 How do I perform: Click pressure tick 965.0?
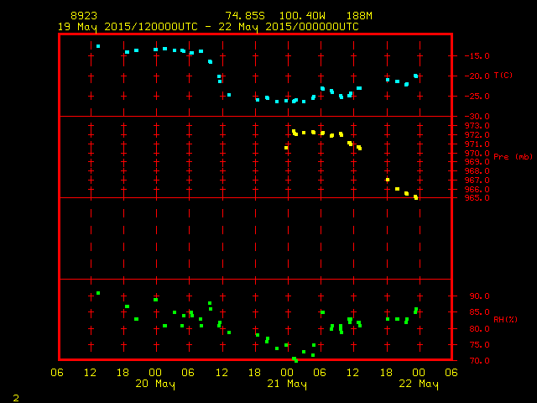pos(477,198)
